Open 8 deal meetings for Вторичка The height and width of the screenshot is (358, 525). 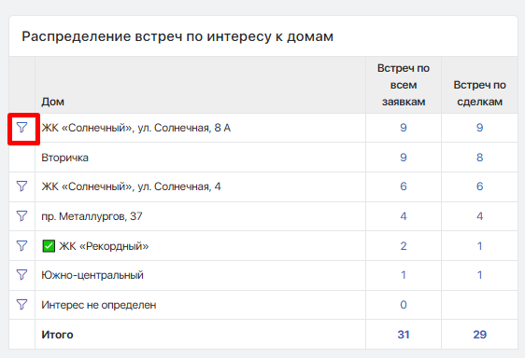coord(479,158)
